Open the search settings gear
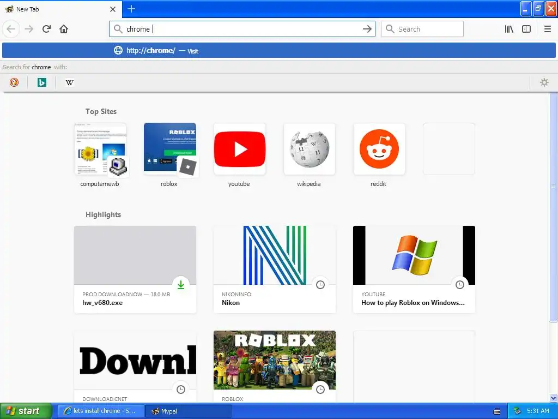This screenshot has height=419, width=558. 544,83
